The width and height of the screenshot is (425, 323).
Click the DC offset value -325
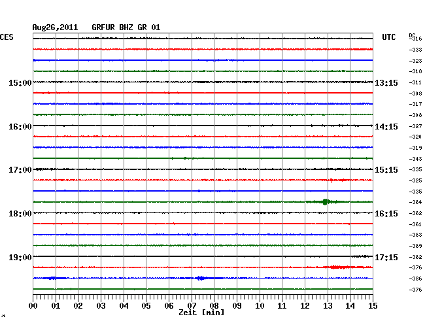coord(415,180)
